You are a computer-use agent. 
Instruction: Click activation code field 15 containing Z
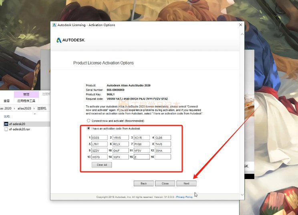click(141, 157)
